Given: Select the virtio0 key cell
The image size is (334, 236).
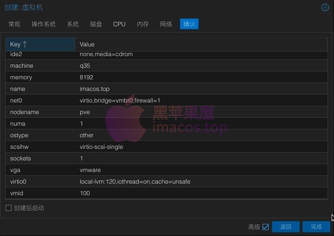Looking at the screenshot, I should coord(40,182).
